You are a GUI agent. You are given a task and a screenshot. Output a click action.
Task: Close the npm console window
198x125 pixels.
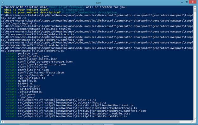point(193,2)
